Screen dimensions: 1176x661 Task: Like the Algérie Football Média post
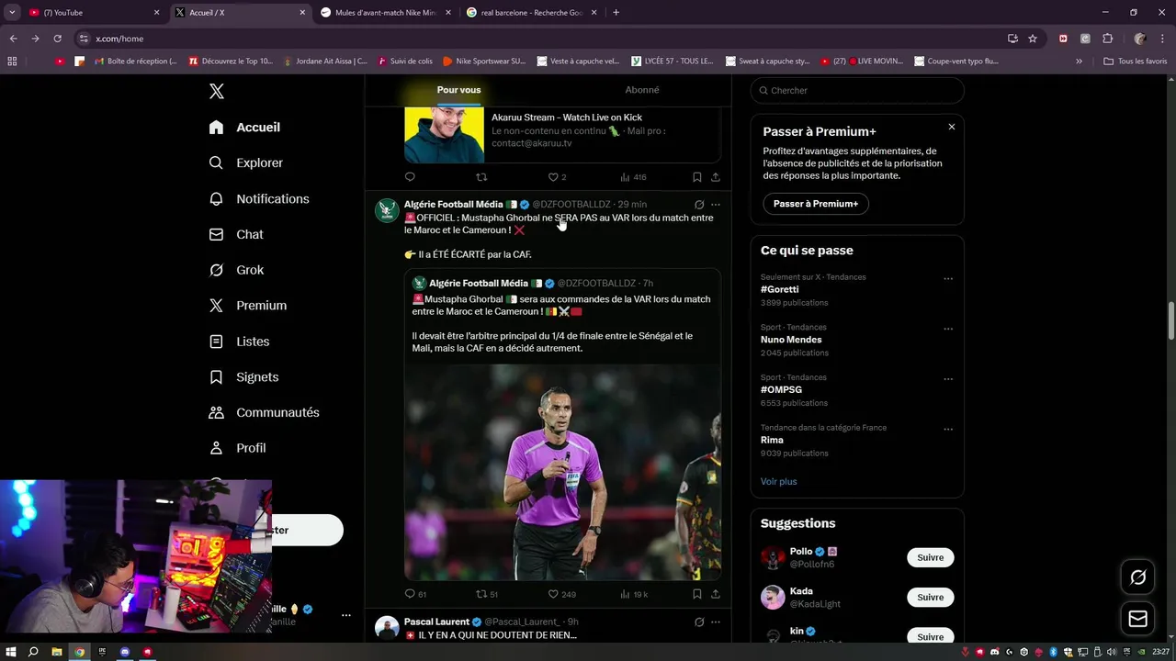562,594
